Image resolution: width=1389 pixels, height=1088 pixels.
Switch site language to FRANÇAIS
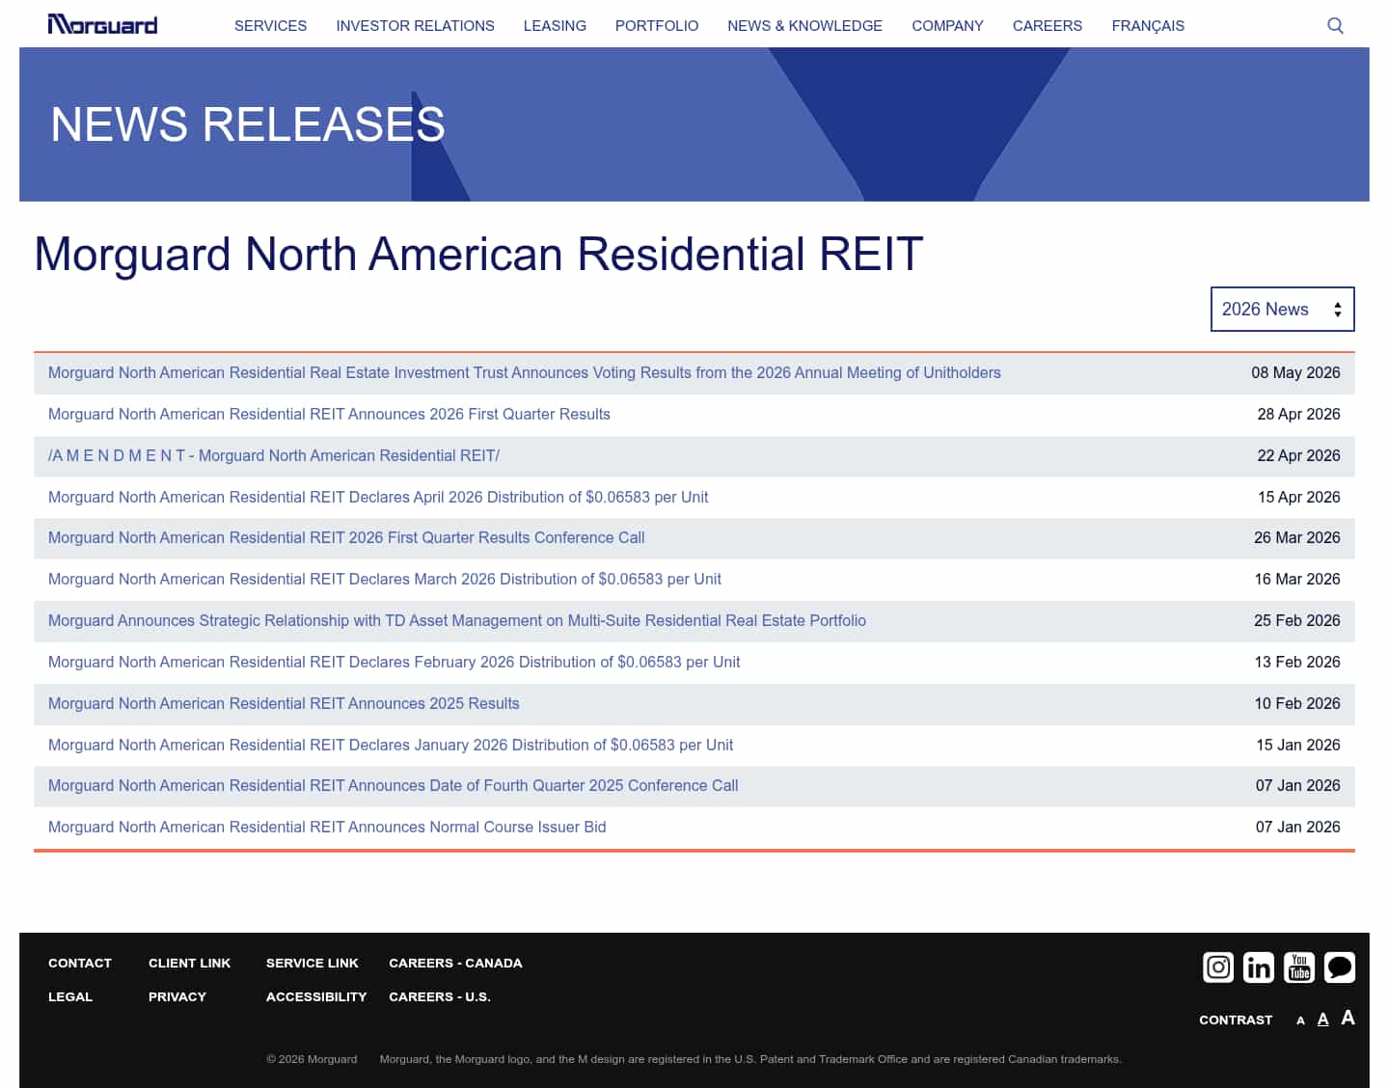[1148, 26]
